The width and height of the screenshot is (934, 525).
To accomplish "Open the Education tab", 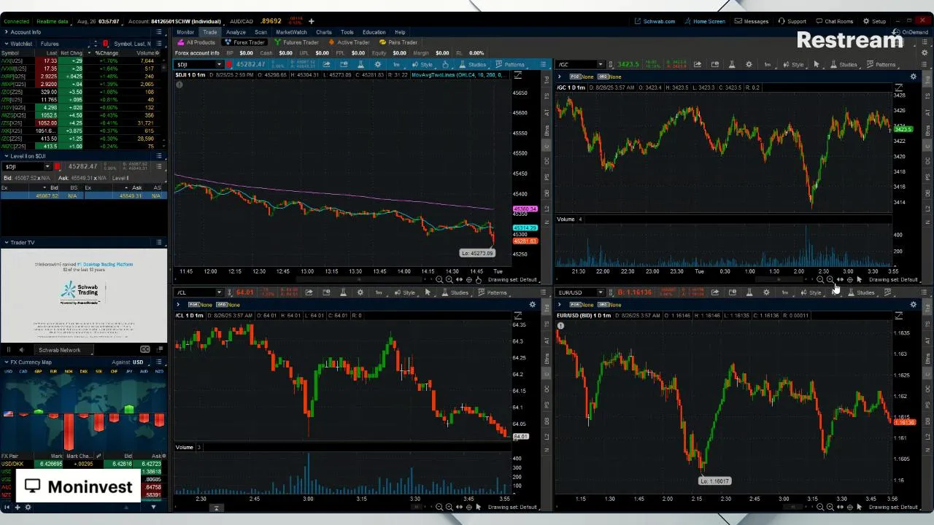I will (374, 32).
